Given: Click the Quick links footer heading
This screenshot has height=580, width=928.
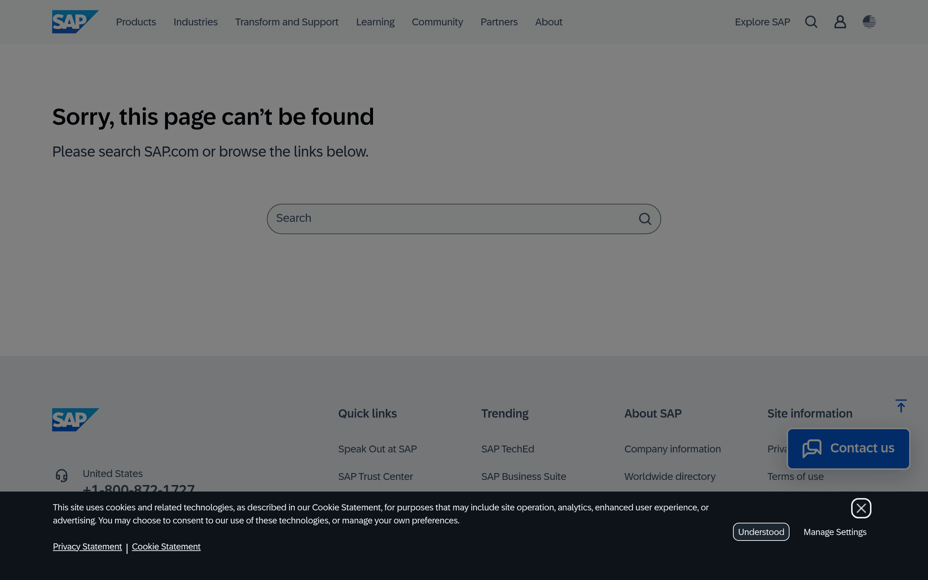Looking at the screenshot, I should (x=367, y=414).
